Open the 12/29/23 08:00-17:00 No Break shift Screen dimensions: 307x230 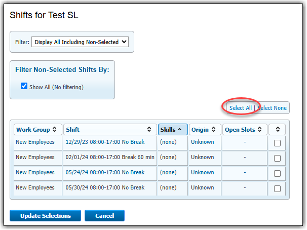(105, 142)
